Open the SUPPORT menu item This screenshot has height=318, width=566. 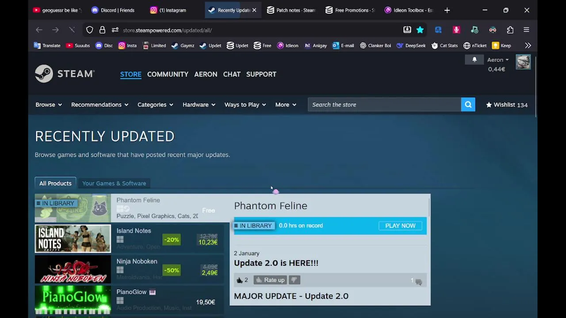(x=261, y=74)
